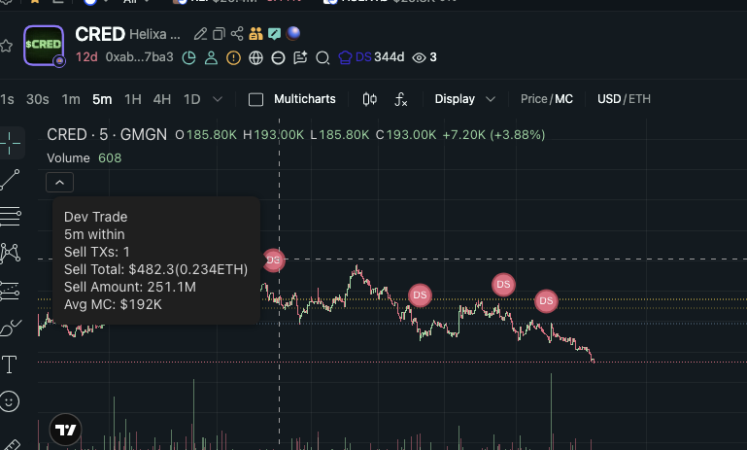Click the DS 344d chef hat badge
The height and width of the screenshot is (450, 747).
pyautogui.click(x=371, y=57)
